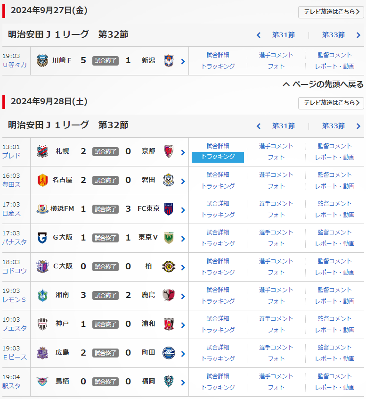Viewport: 366px width, 399px height.
Task: Click the Kawasaki Frontale team crest
Action: click(42, 60)
